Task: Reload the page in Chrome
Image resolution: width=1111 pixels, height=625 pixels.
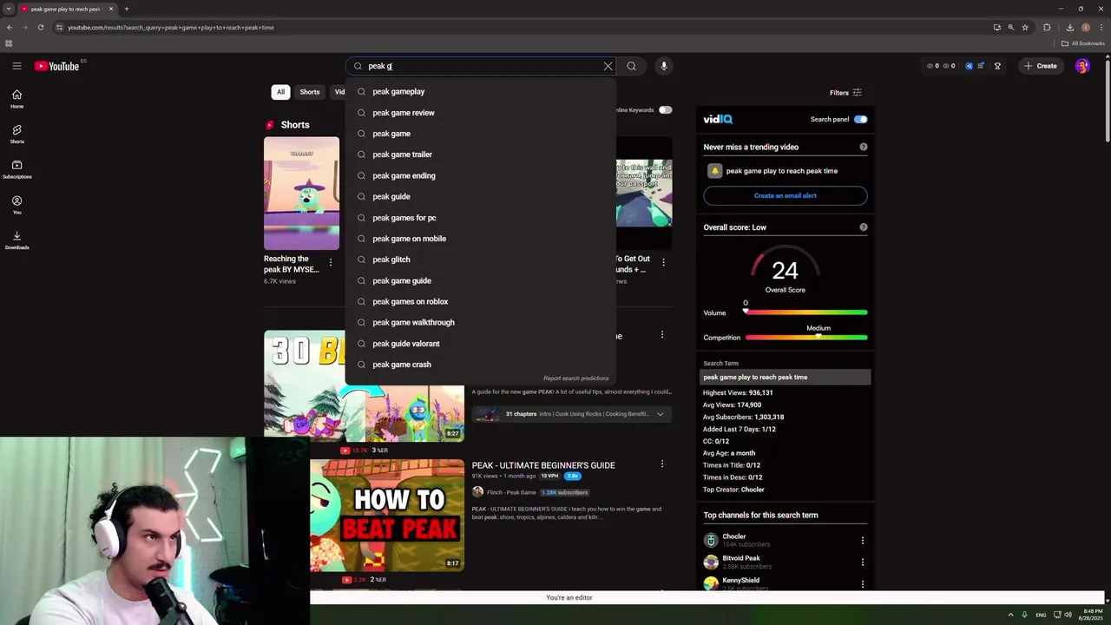Action: point(40,27)
